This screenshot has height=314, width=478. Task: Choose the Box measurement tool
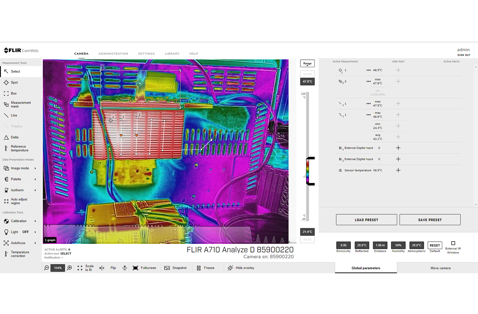point(21,94)
